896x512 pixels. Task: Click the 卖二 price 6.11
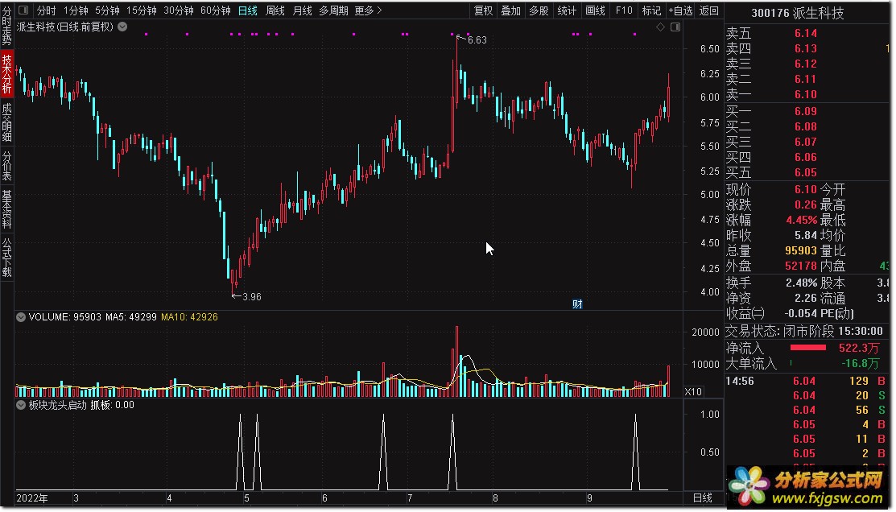[x=806, y=80]
